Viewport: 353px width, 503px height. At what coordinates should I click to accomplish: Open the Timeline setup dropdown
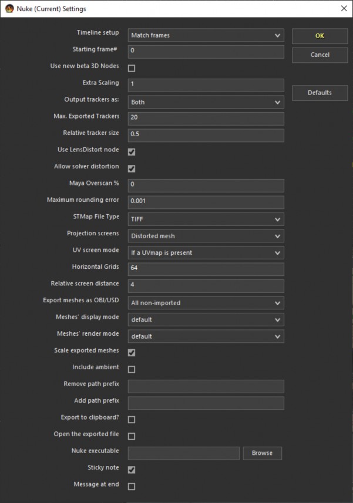[206, 35]
